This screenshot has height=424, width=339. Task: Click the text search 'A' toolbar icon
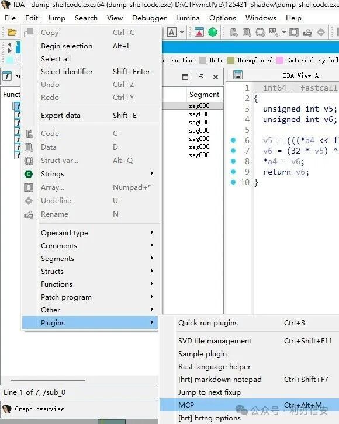tap(172, 33)
